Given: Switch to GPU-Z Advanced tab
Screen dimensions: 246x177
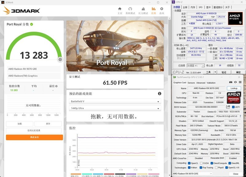Looking at the screenshot, I should coord(201,83).
